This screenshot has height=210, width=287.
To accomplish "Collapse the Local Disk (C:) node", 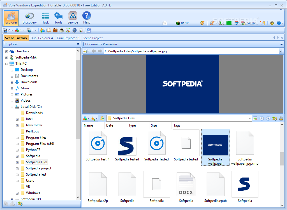I will pyautogui.click(x=12, y=107).
